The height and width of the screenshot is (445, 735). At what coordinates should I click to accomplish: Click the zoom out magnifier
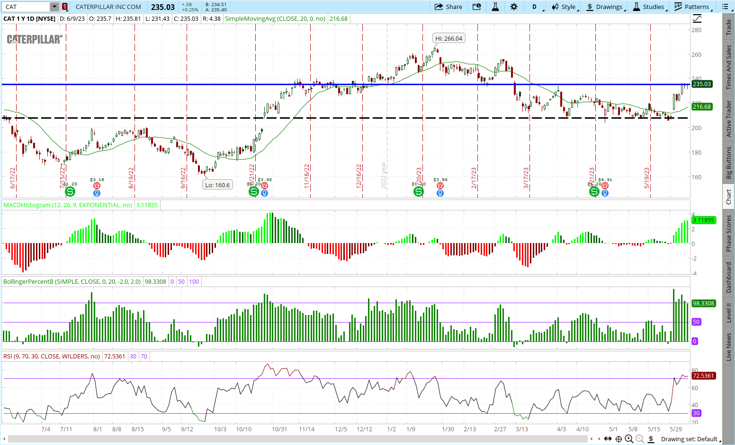pyautogui.click(x=639, y=439)
